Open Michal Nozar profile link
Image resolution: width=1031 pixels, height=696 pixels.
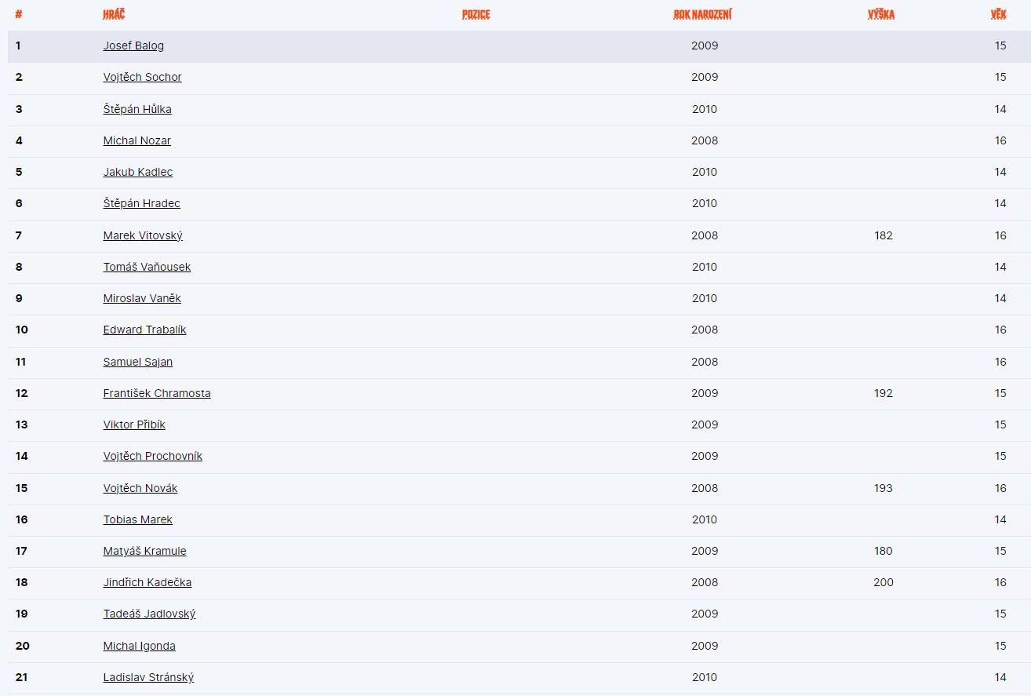click(137, 140)
